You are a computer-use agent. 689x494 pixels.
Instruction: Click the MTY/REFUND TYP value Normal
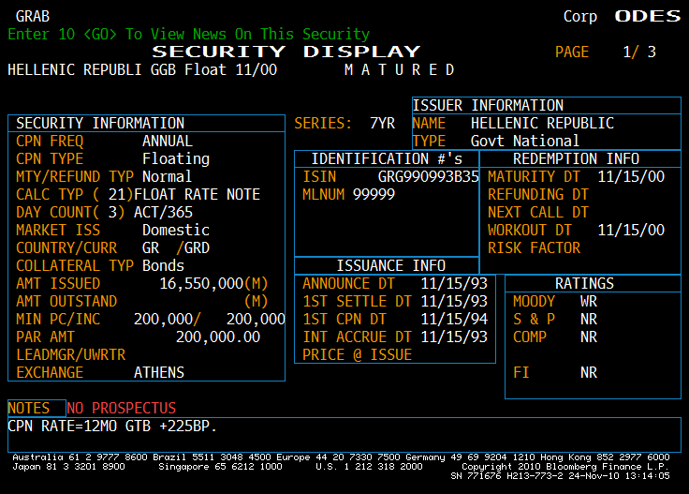(x=167, y=176)
